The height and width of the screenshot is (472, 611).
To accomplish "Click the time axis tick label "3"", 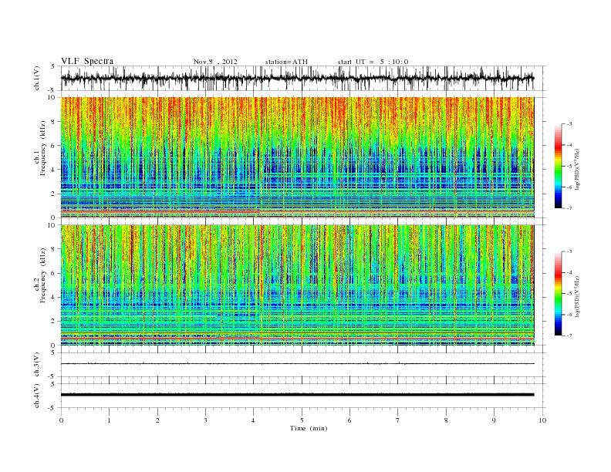I will click(205, 420).
